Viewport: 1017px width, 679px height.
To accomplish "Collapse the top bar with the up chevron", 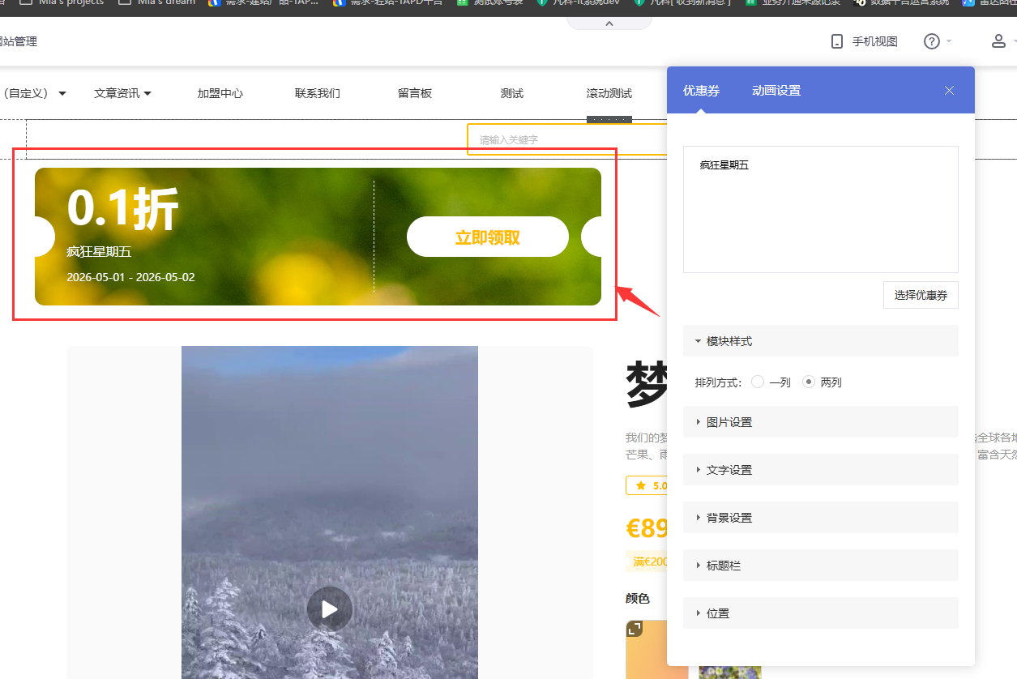I will click(609, 23).
